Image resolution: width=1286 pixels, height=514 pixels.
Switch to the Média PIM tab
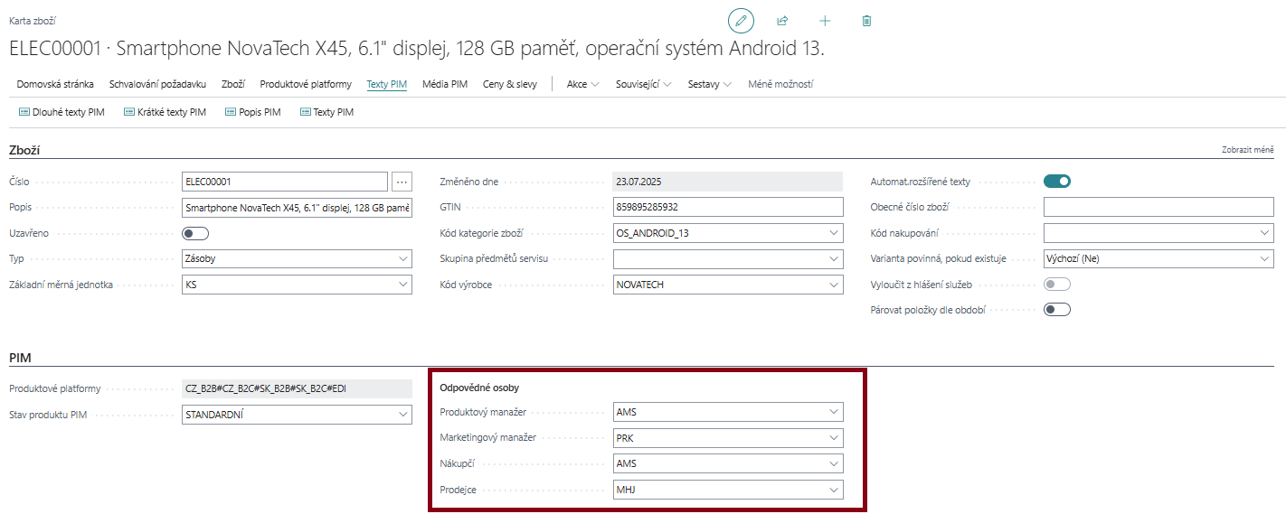tap(445, 84)
